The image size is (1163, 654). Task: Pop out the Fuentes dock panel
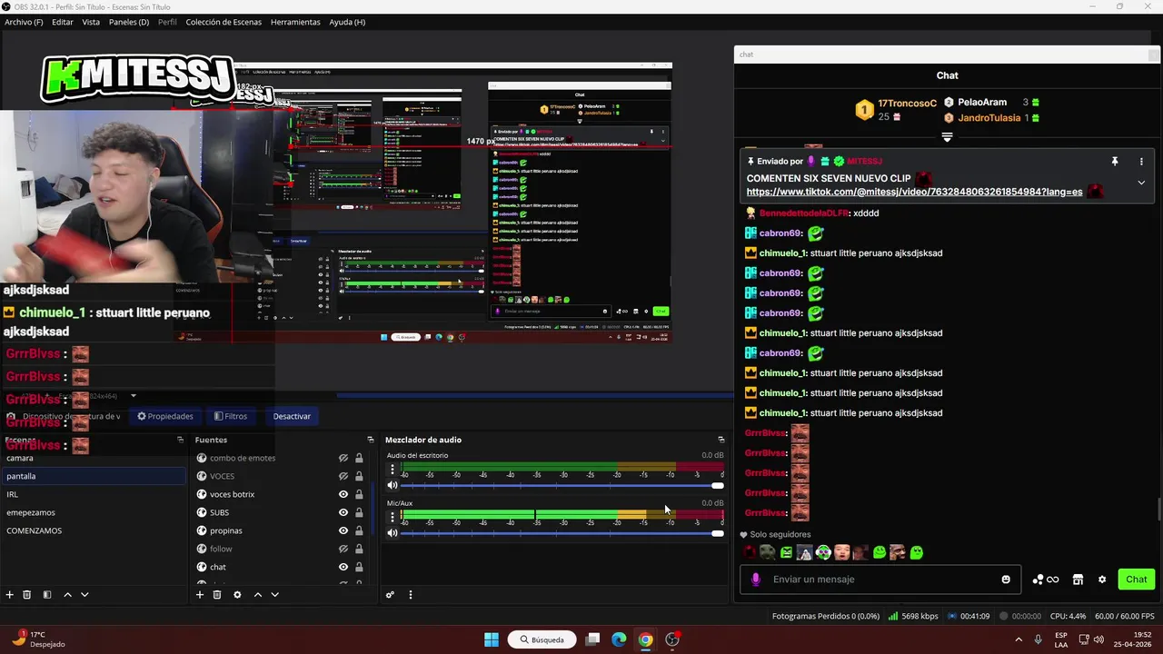pos(370,440)
